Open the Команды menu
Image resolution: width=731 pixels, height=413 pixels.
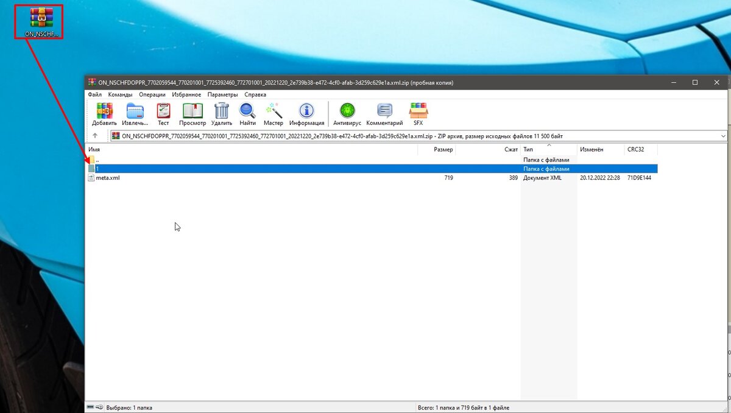pos(120,95)
